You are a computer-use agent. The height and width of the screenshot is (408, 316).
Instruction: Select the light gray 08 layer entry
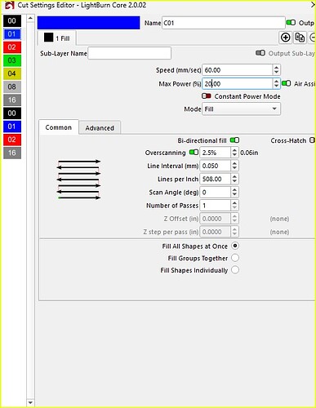point(12,86)
